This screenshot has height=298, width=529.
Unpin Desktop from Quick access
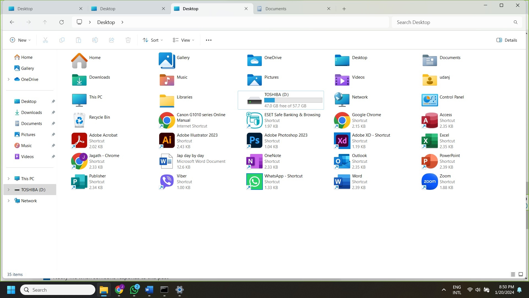pyautogui.click(x=53, y=101)
